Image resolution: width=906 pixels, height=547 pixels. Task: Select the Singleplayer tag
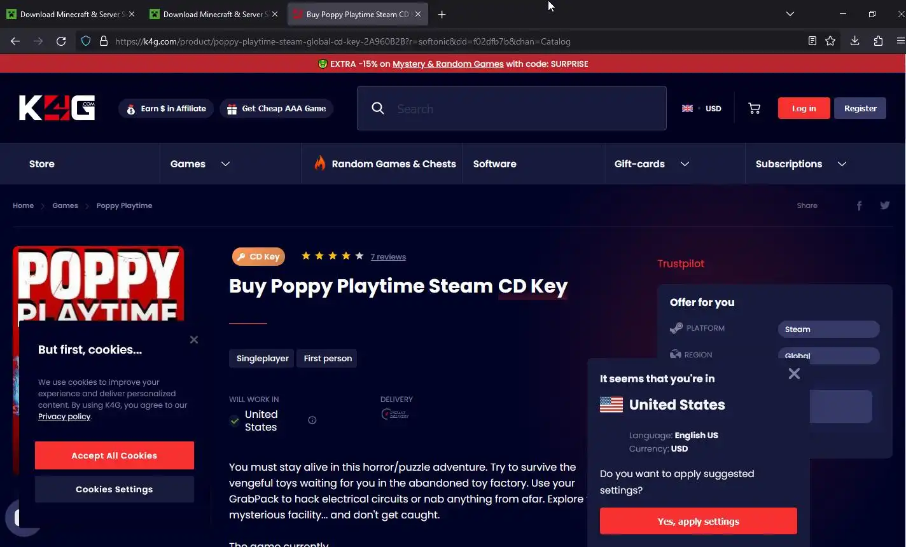click(262, 358)
